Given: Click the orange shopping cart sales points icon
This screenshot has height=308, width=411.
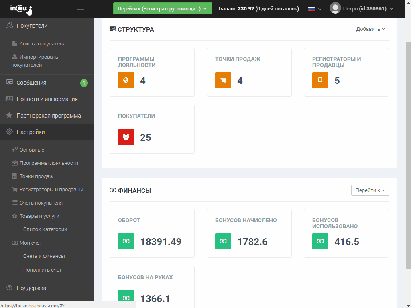Looking at the screenshot, I should click(223, 80).
